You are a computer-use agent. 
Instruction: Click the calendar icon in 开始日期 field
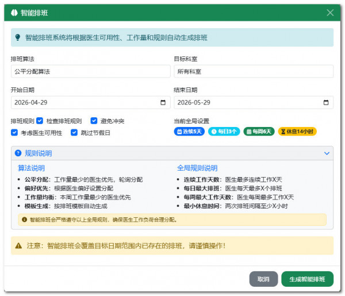(163, 103)
